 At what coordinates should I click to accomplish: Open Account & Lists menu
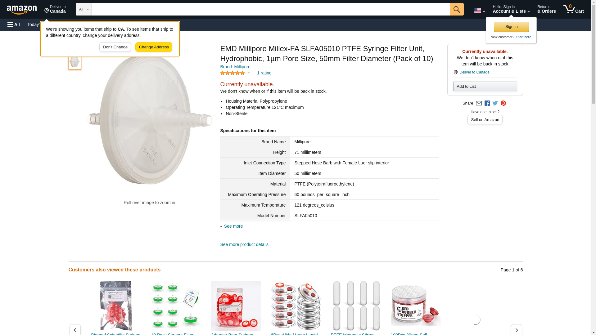tap(511, 9)
